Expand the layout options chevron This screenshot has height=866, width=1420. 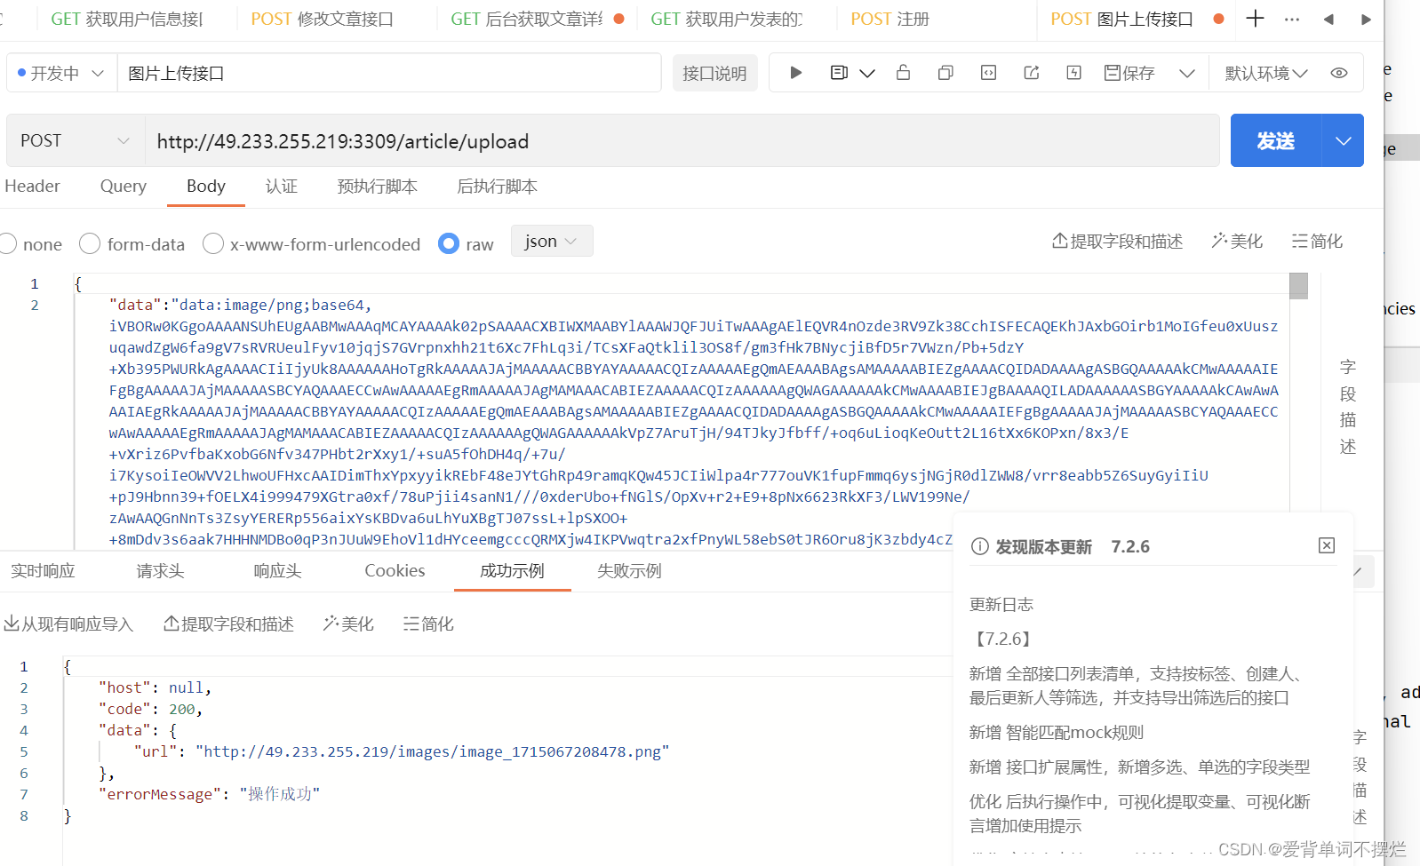pyautogui.click(x=867, y=73)
